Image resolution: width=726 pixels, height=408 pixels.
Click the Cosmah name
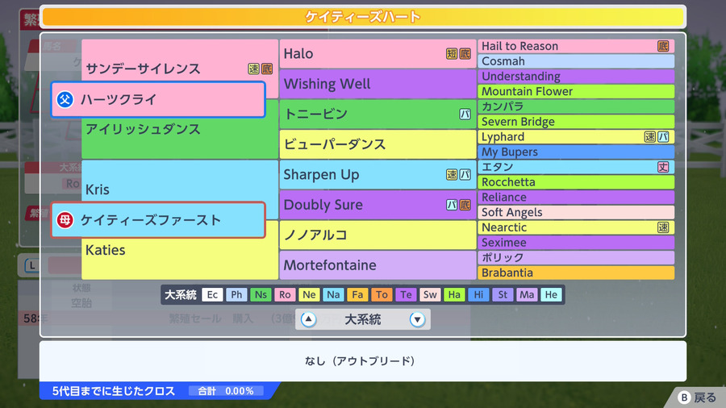pyautogui.click(x=503, y=61)
